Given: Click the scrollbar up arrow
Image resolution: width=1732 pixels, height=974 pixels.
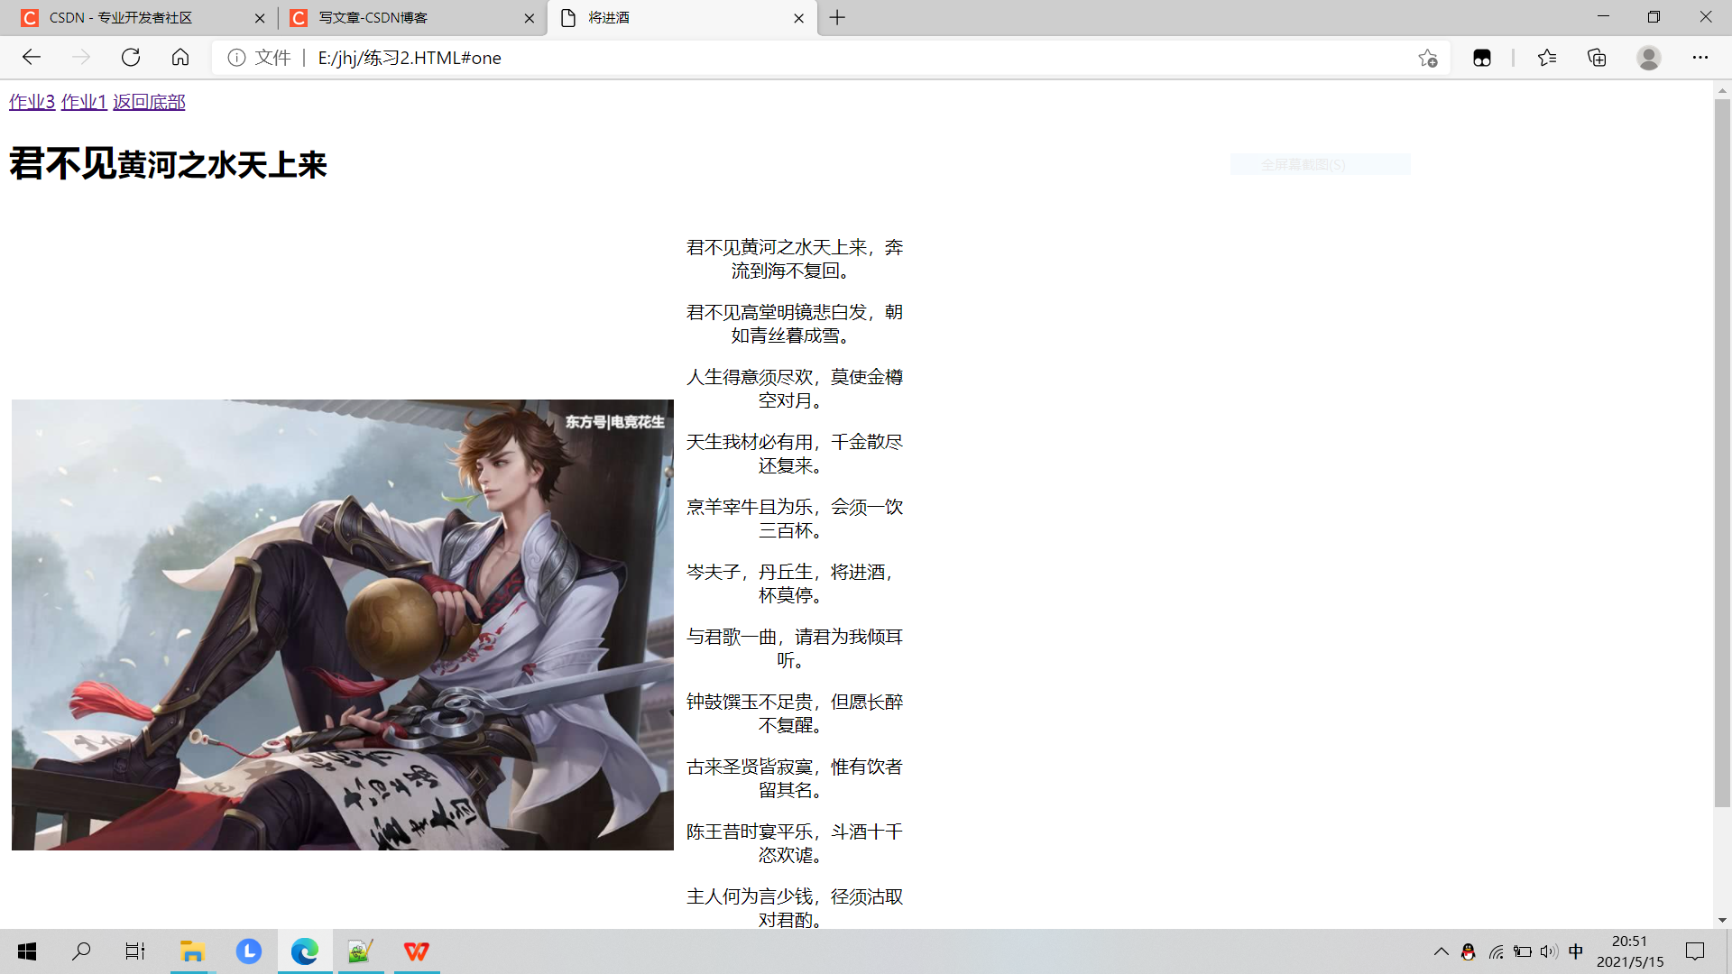Looking at the screenshot, I should pyautogui.click(x=1722, y=91).
